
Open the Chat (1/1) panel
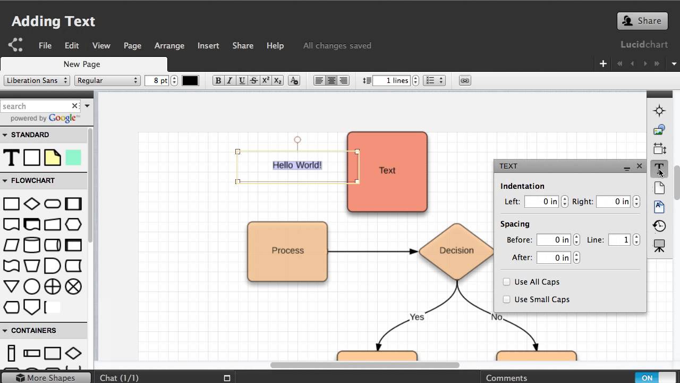pyautogui.click(x=120, y=378)
